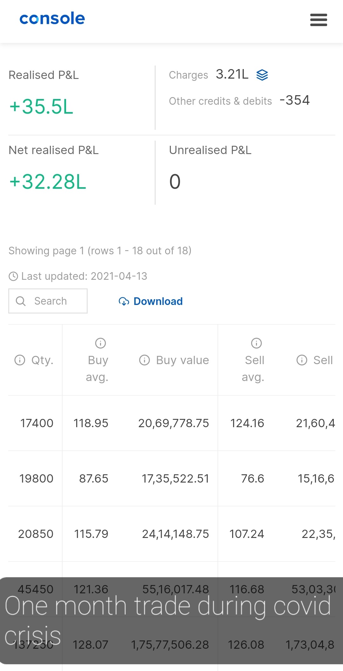Image resolution: width=343 pixels, height=671 pixels.
Task: Click the cloud download icon
Action: click(124, 301)
